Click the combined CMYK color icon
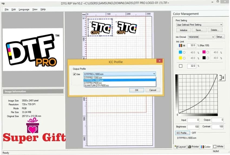 pos(180,46)
